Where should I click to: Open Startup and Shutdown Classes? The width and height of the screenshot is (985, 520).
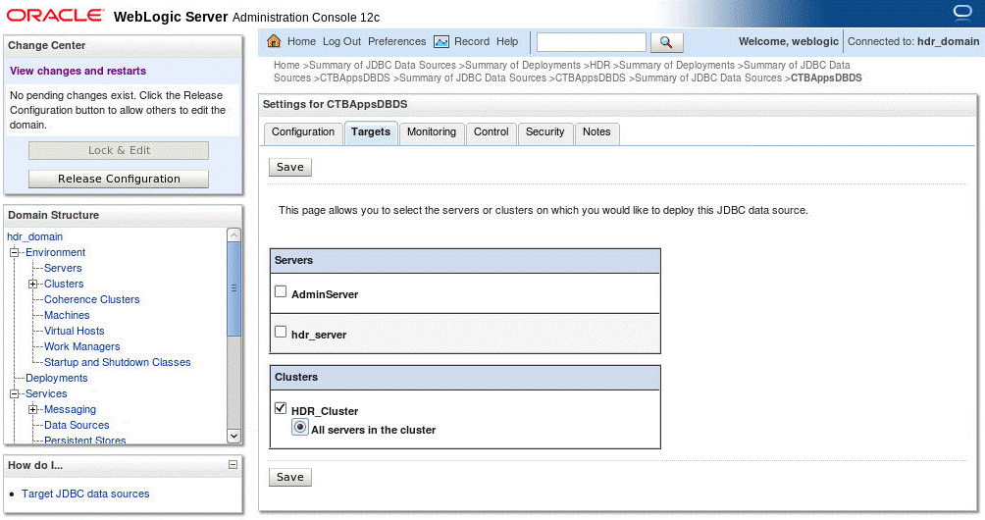pos(117,362)
